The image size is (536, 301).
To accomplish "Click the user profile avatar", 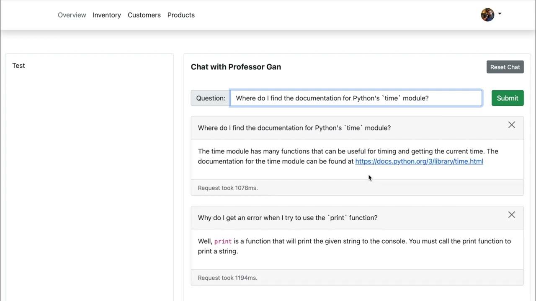I will tap(487, 15).
